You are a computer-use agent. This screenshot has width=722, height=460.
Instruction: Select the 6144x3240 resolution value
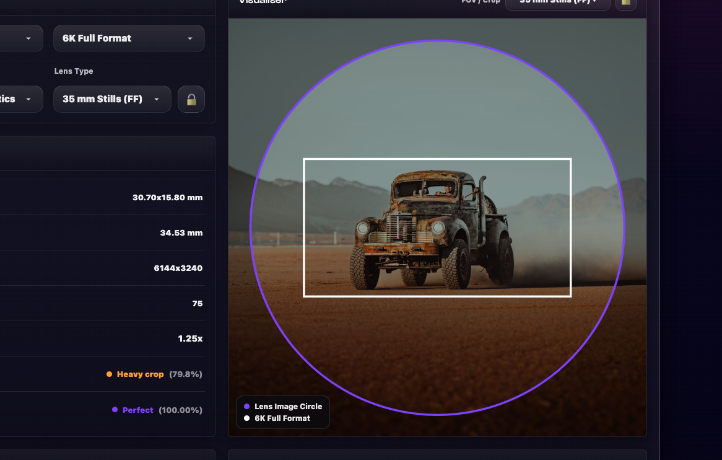pyautogui.click(x=178, y=268)
